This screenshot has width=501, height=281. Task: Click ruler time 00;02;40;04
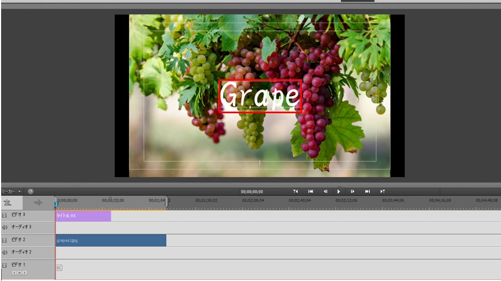point(300,200)
